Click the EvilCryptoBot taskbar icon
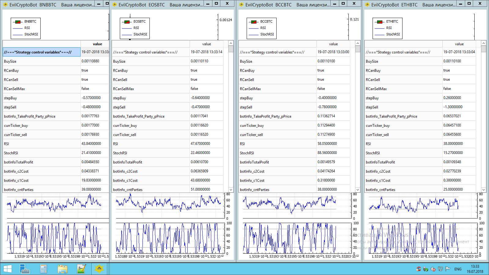Image resolution: width=489 pixels, height=275 pixels. tap(99, 269)
